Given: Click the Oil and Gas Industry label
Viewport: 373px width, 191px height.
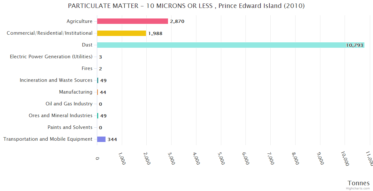Looking at the screenshot, I should tap(69, 104).
